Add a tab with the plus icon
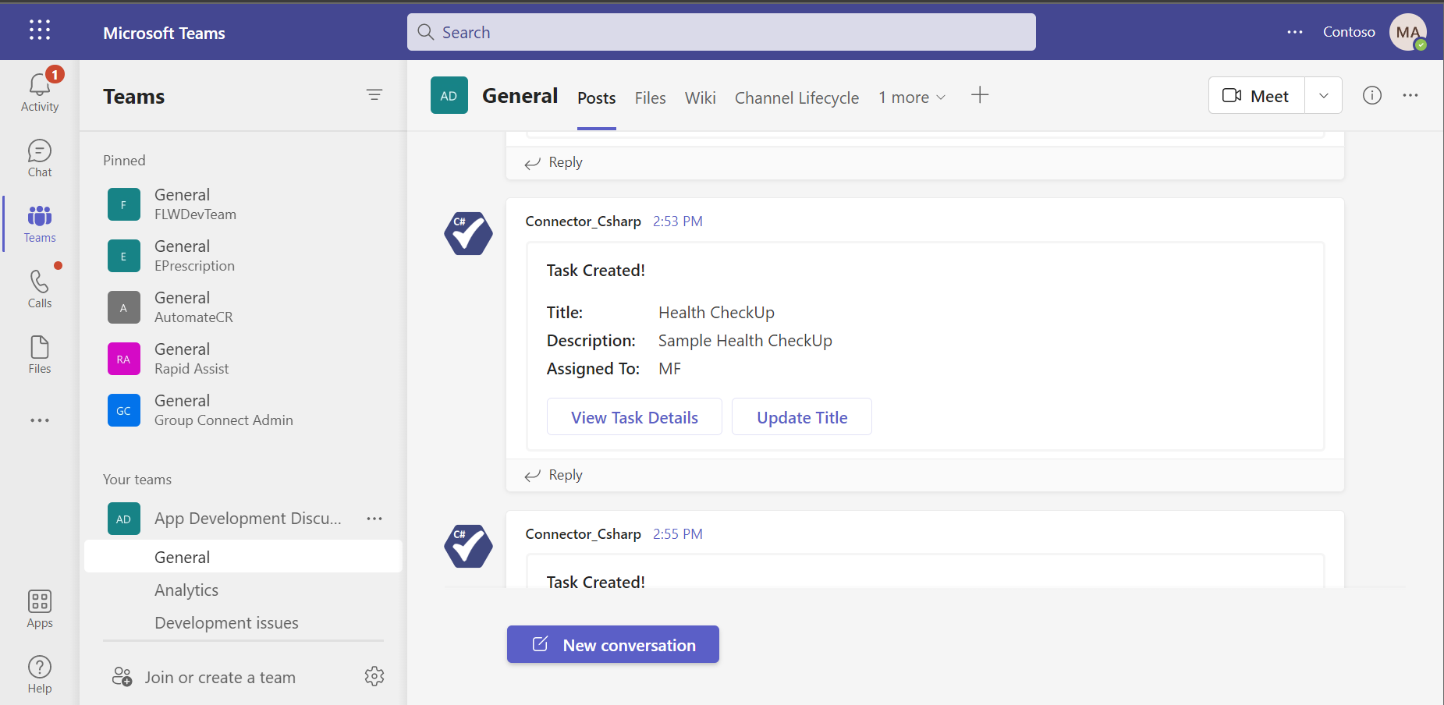Image resolution: width=1444 pixels, height=705 pixels. tap(980, 95)
